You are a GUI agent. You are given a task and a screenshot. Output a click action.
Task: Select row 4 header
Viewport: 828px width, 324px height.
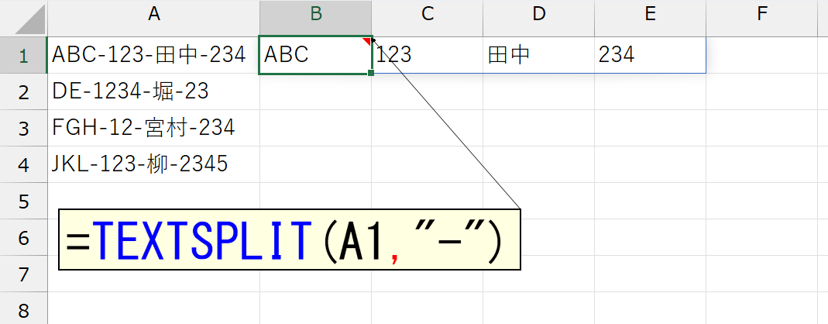click(24, 164)
